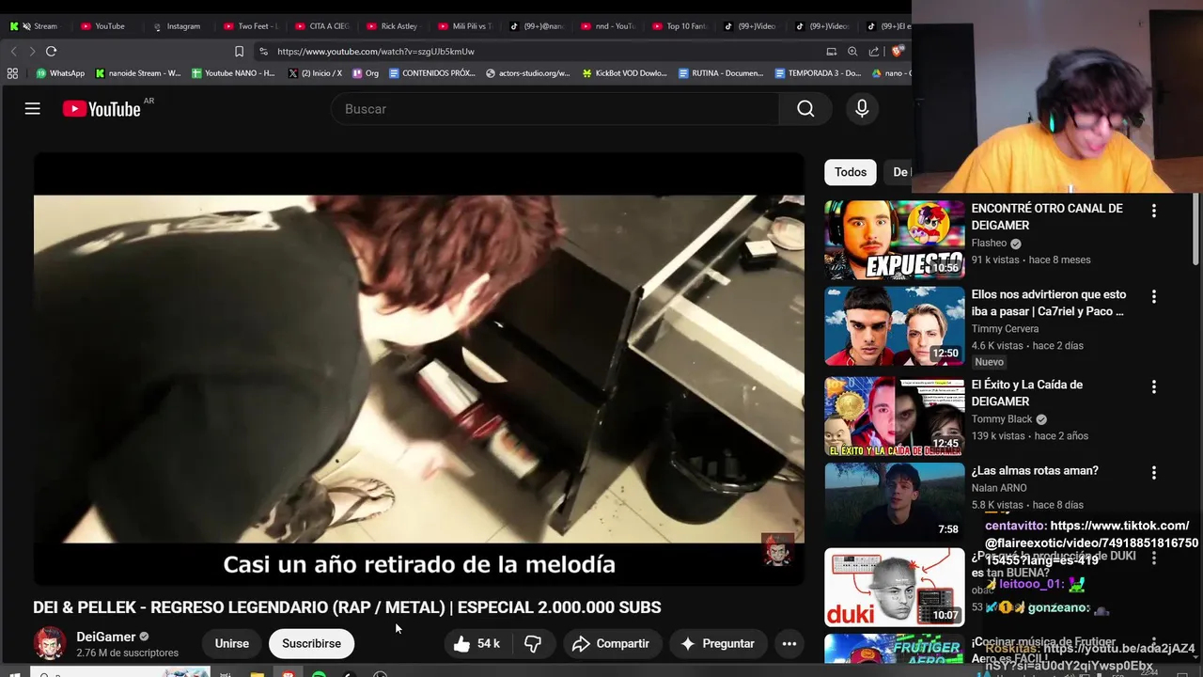Switch to the Mili Pili vs browser tab

[464, 26]
